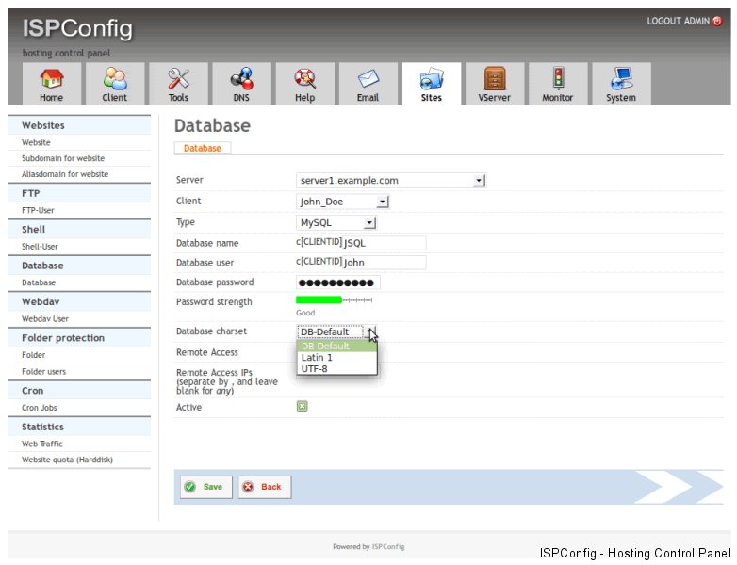Open the DNS module icon
The width and height of the screenshot is (737, 565).
tap(241, 78)
